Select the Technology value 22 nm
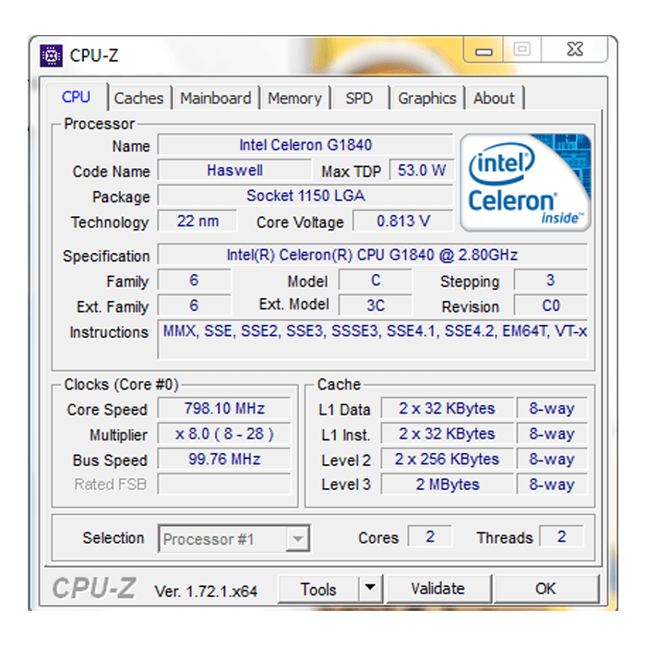646x646 pixels. (197, 221)
